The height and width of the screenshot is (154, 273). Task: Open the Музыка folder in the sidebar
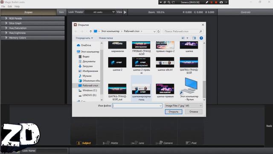(x=85, y=76)
